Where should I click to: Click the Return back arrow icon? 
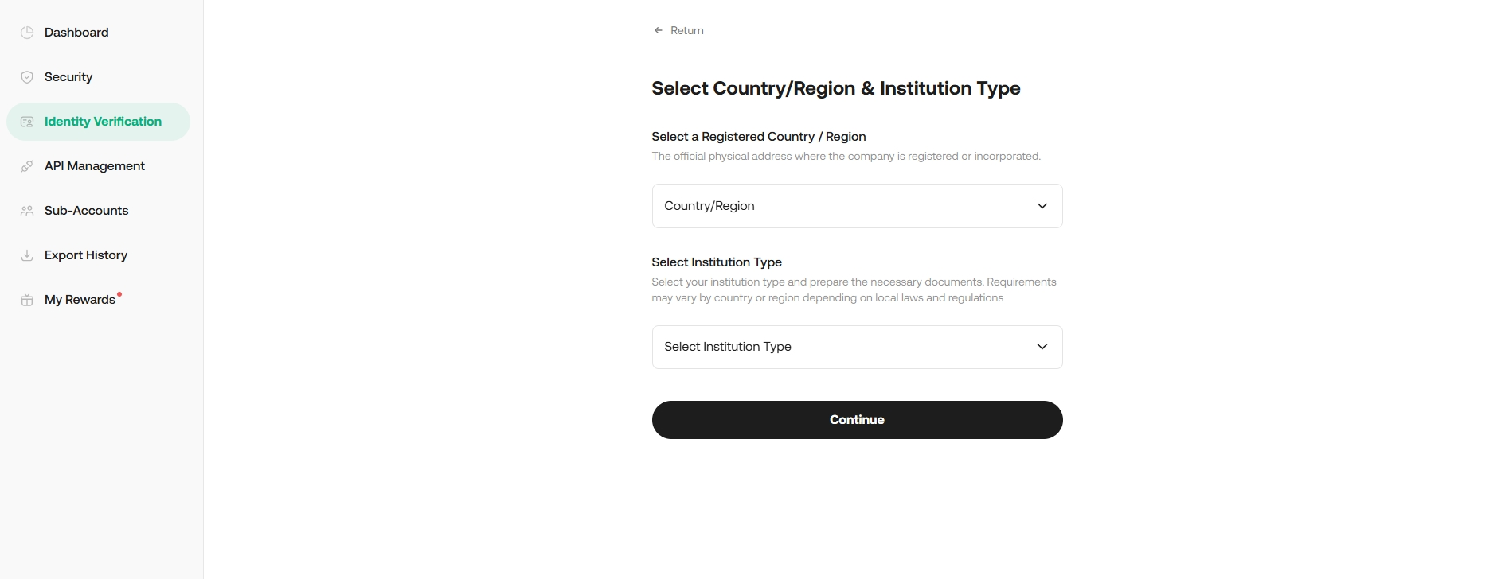659,30
